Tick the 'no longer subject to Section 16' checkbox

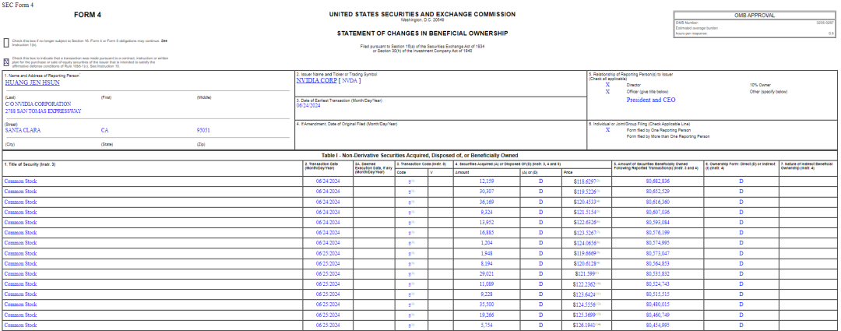(x=6, y=42)
